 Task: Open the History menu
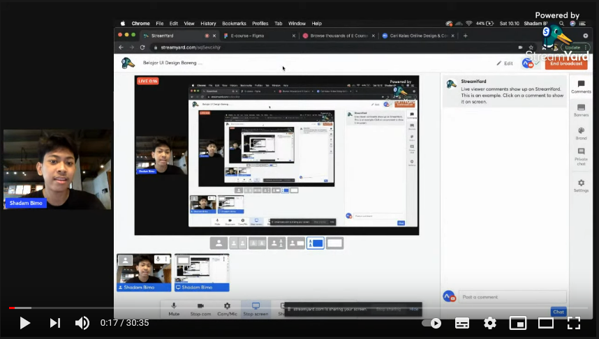point(208,23)
